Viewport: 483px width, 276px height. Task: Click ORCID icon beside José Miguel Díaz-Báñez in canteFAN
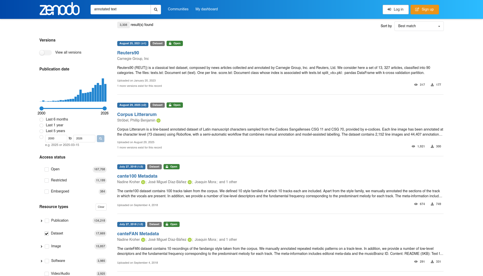tap(190, 240)
